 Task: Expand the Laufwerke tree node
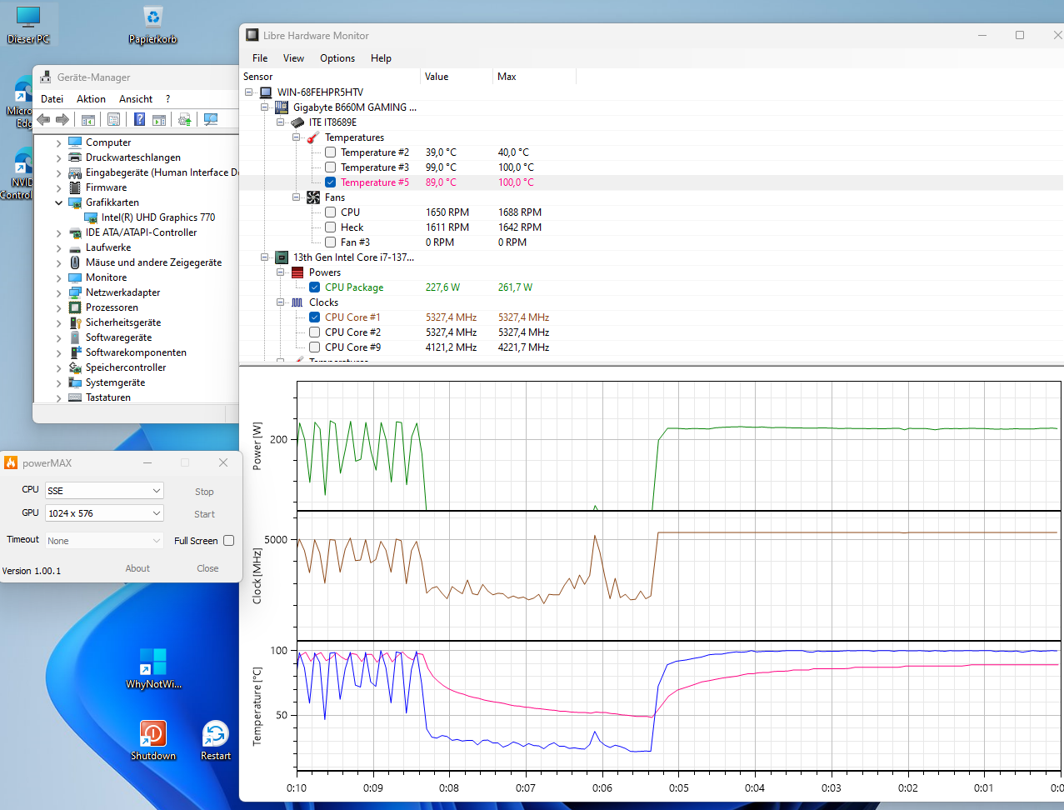point(59,247)
